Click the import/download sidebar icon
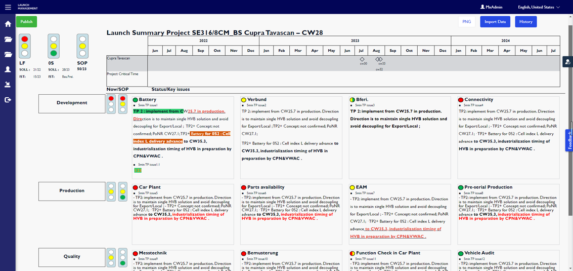Viewport: 573px width, 271px height. pos(8,85)
